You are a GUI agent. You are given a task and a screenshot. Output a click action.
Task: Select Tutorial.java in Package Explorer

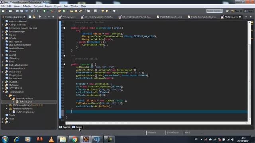coord(25,102)
